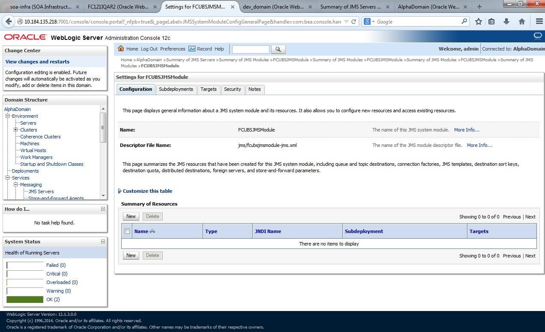Click the top New button
This screenshot has height=332, width=545.
(x=131, y=216)
